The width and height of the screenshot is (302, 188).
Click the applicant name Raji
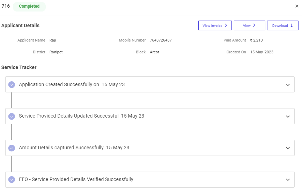tap(53, 40)
